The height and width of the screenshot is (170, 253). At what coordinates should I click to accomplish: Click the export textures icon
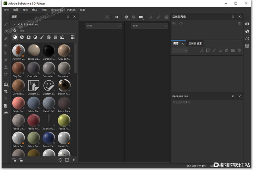[x=6, y=84]
